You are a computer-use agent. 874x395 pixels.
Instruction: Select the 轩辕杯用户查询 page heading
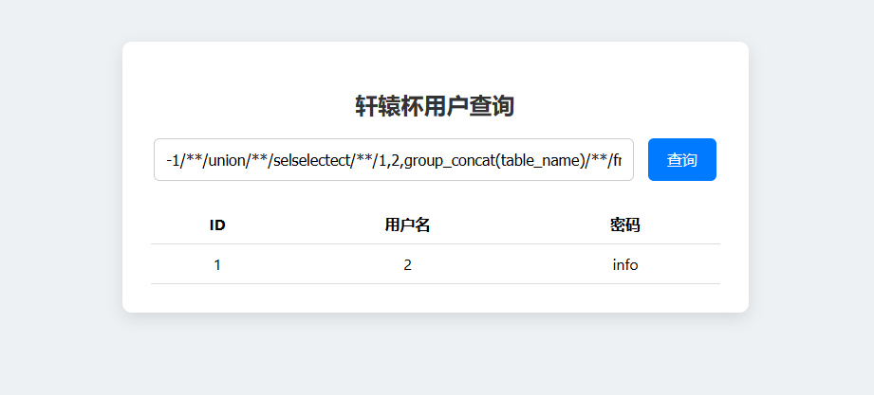click(x=435, y=106)
